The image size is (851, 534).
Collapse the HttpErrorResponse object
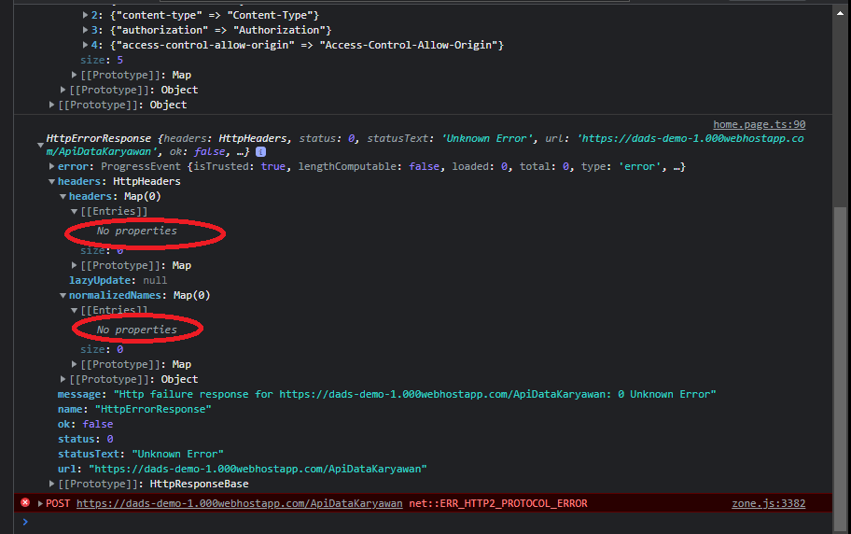40,145
